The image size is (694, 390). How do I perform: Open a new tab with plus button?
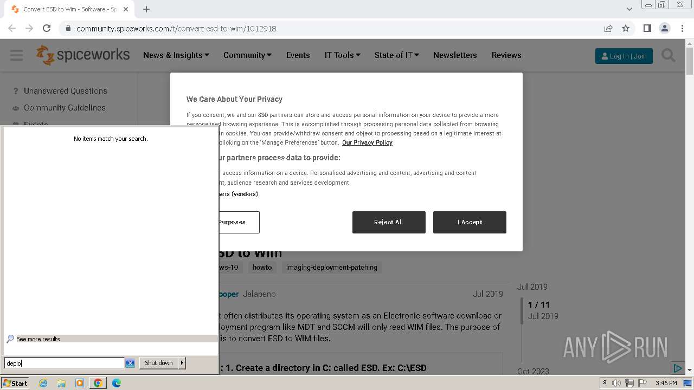[146, 9]
